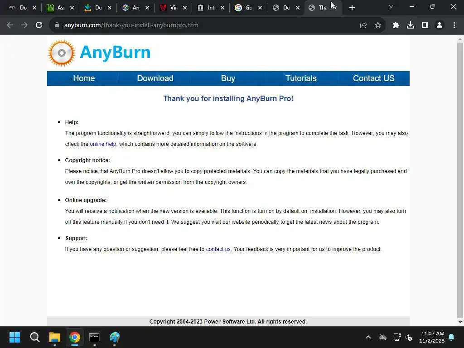Open the Extensions puzzle icon

(x=396, y=25)
